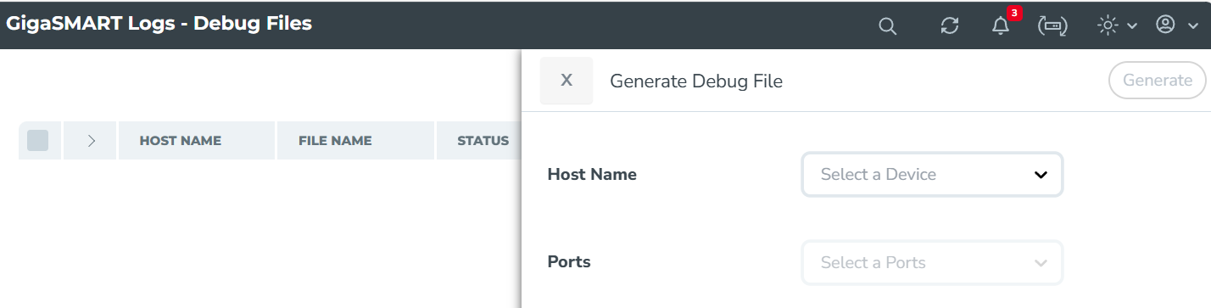Click the Ports field label
This screenshot has width=1211, height=308.
(569, 262)
